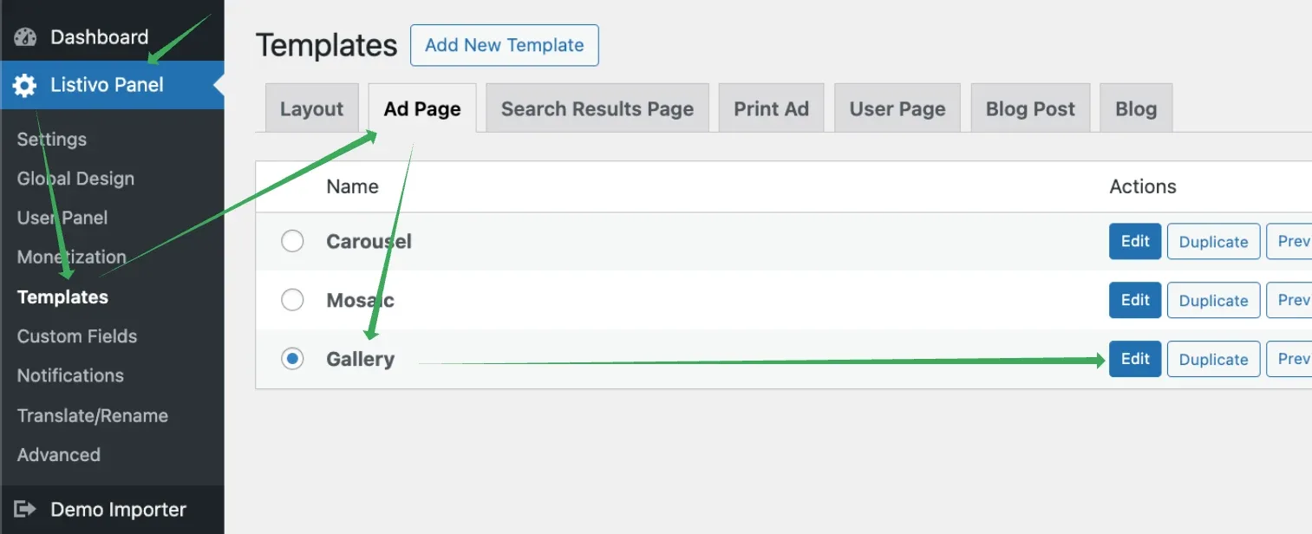Click the Listivo Panel gear icon

point(25,85)
